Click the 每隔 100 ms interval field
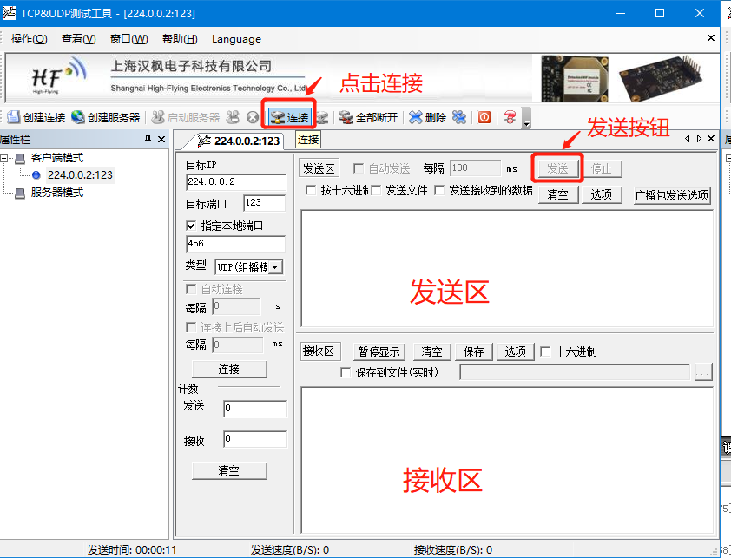Image resolution: width=731 pixels, height=558 pixels. [476, 168]
